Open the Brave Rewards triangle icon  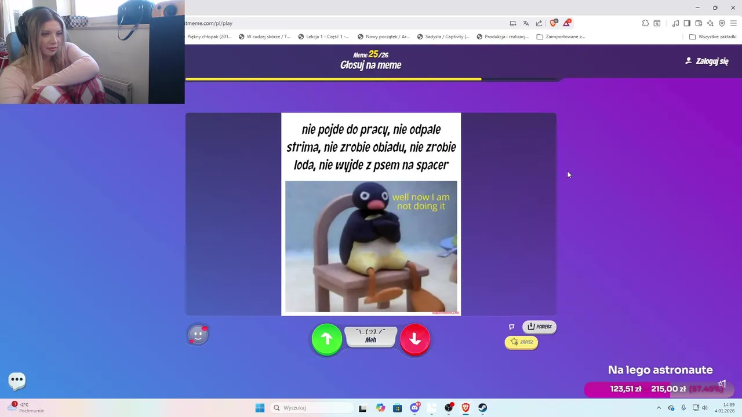pyautogui.click(x=567, y=23)
